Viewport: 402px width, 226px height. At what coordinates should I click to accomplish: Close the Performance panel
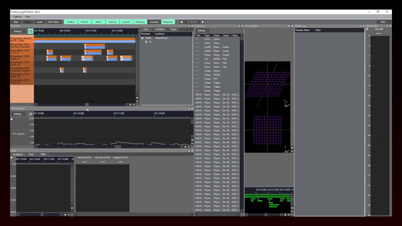tap(192, 109)
